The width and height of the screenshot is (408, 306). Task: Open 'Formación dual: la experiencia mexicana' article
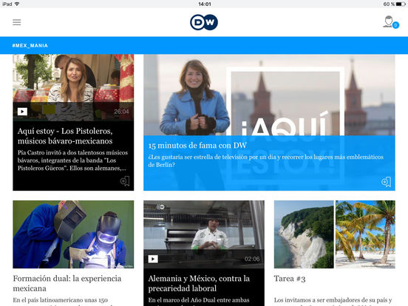(67, 283)
